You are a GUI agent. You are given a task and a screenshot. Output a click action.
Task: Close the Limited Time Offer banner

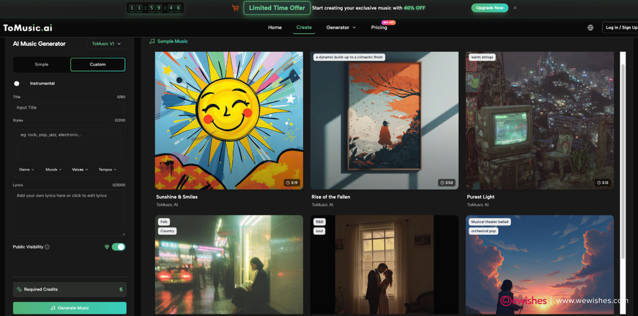(515, 8)
